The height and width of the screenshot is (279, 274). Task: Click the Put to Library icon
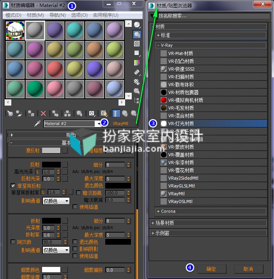[80, 113]
